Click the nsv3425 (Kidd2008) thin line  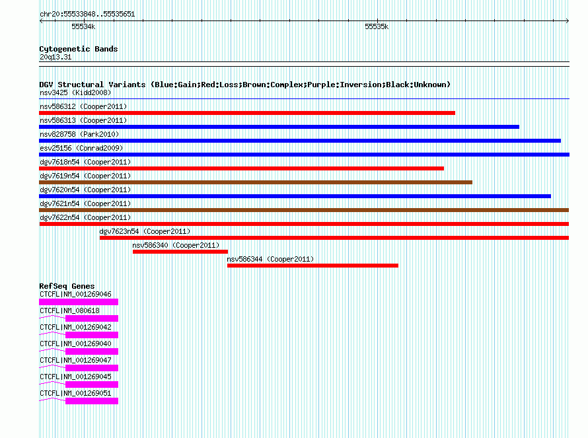click(x=304, y=99)
